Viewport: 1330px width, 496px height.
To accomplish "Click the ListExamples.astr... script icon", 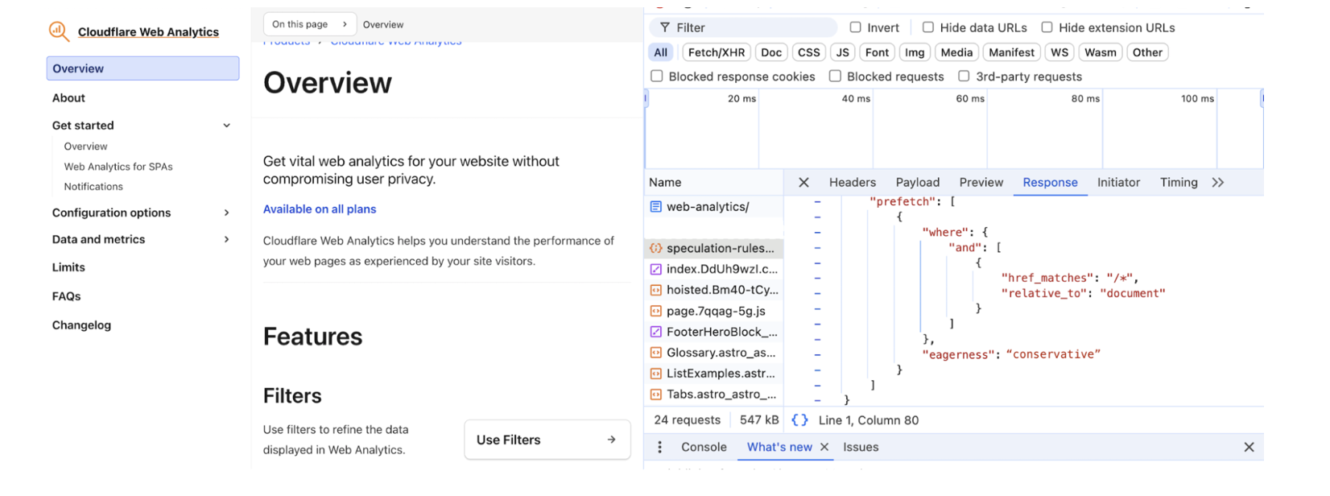I will coord(655,374).
